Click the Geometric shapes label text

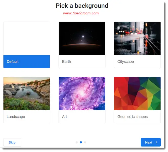point(133,117)
